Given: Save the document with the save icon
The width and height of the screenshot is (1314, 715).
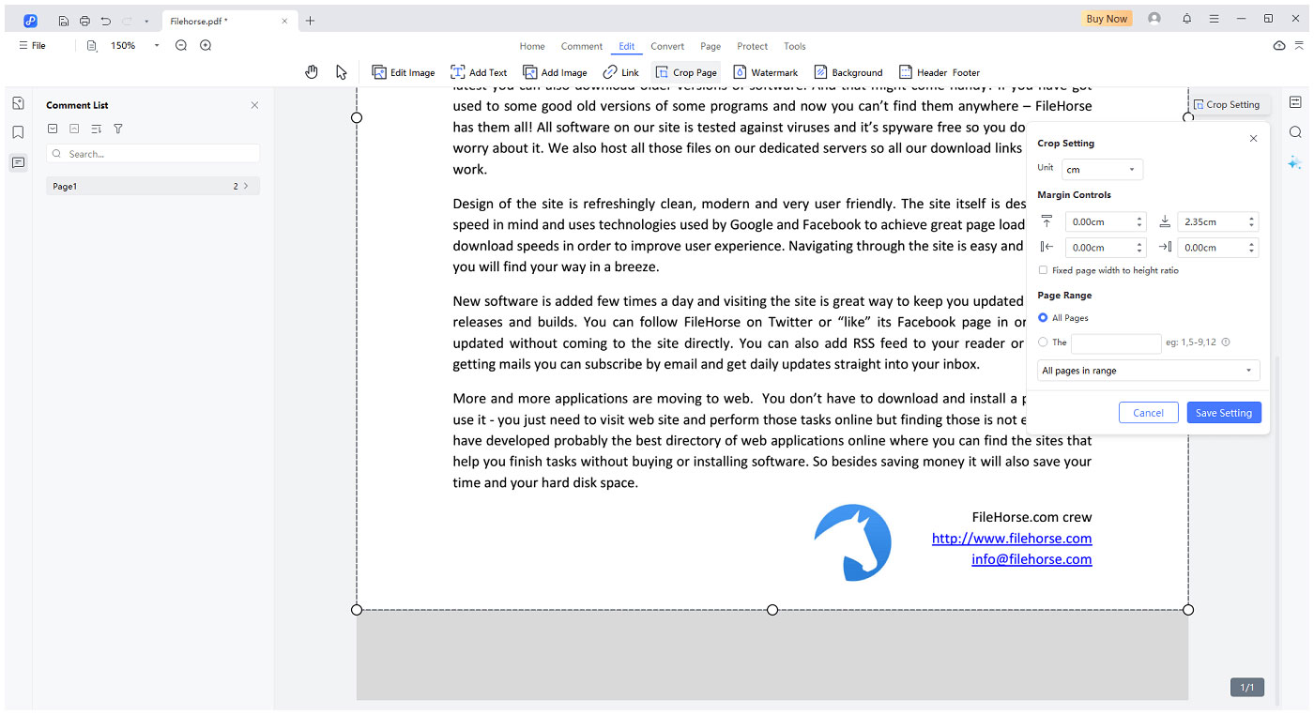Looking at the screenshot, I should [x=63, y=21].
